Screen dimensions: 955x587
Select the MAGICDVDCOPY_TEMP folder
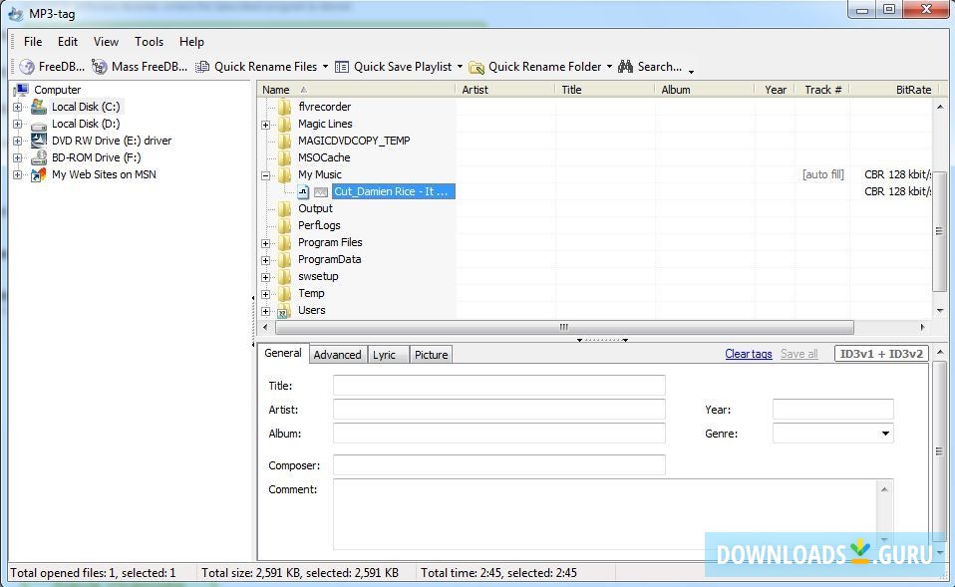(354, 141)
